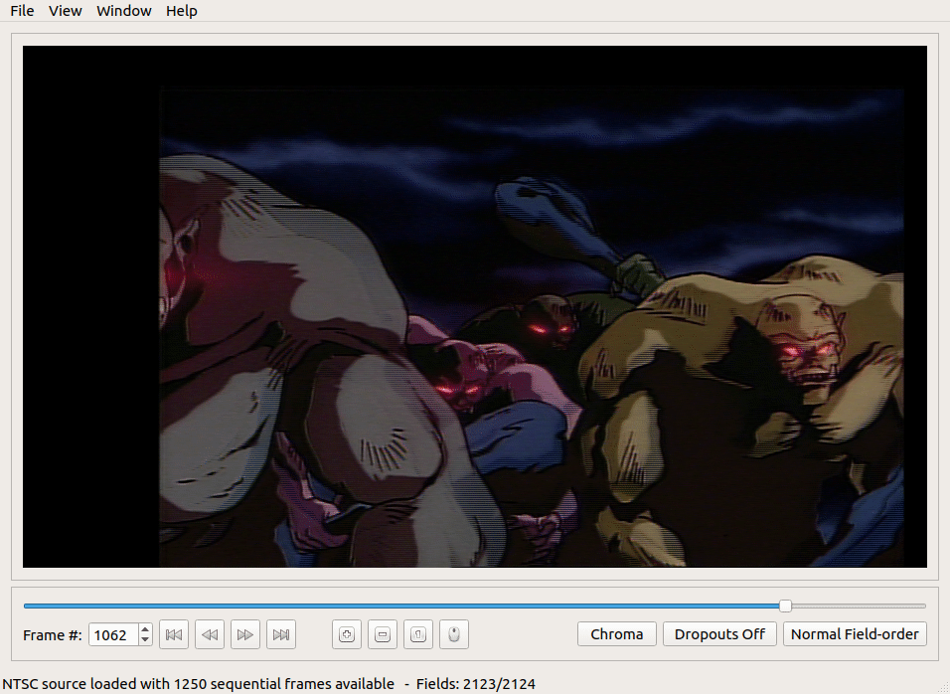Image resolution: width=950 pixels, height=694 pixels.
Task: Open the View menu
Action: 66,11
